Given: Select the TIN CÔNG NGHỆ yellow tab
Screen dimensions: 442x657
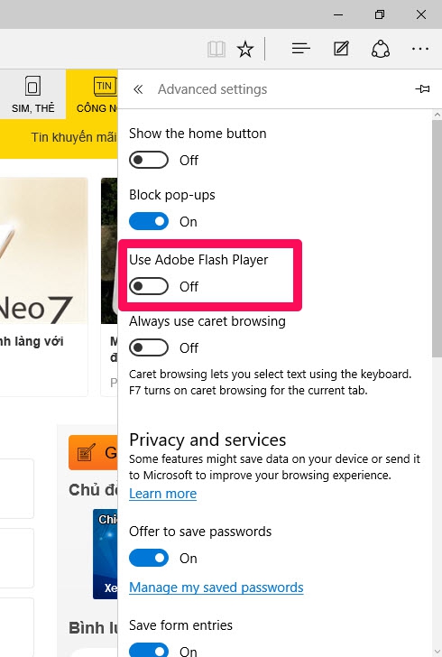Looking at the screenshot, I should click(x=92, y=94).
